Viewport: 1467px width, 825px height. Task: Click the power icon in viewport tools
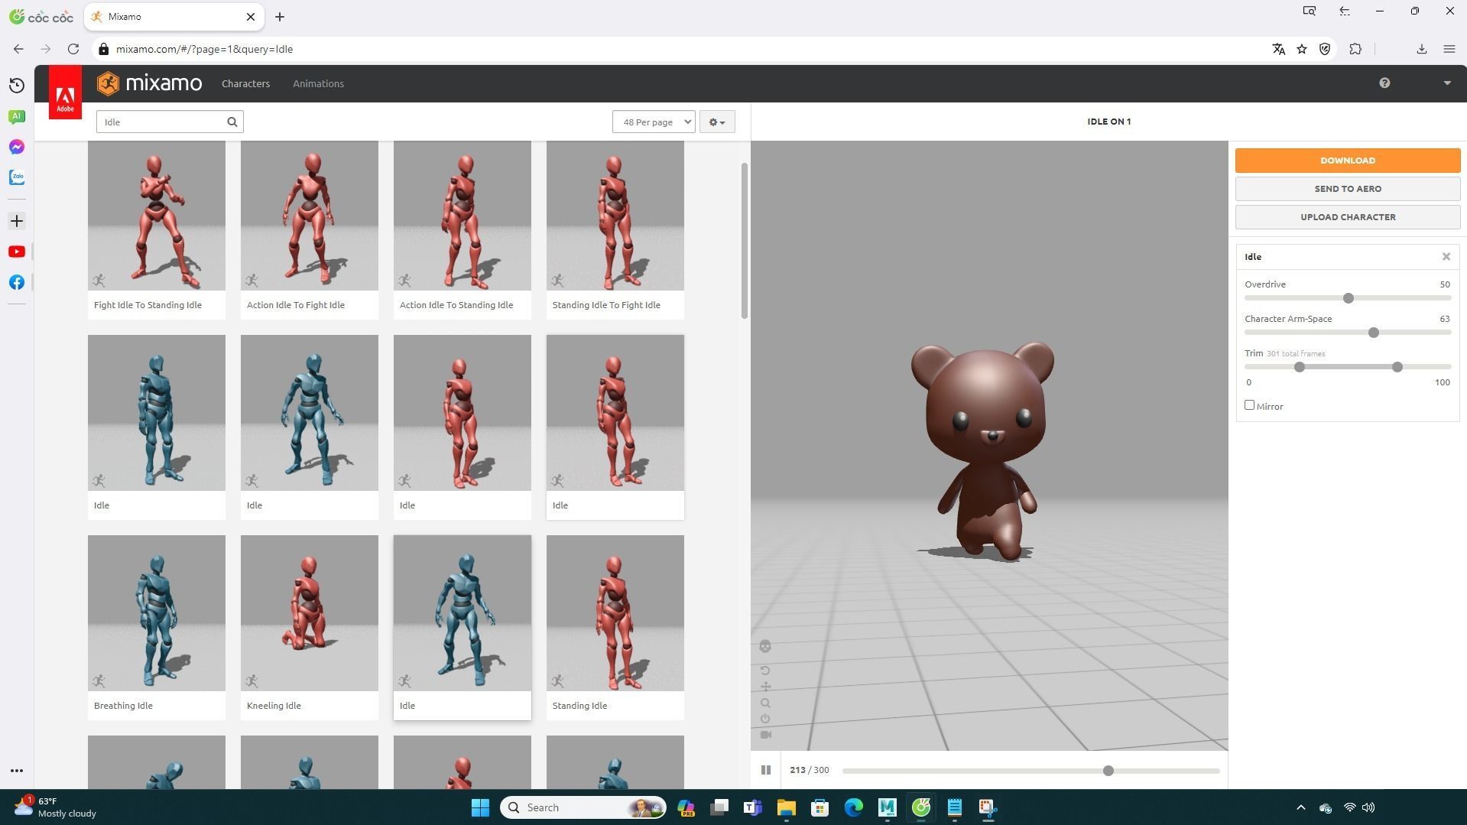point(765,719)
